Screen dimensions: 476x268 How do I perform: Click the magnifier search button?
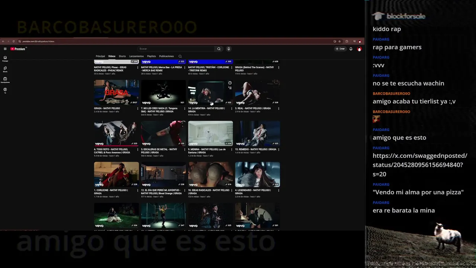pos(219,49)
